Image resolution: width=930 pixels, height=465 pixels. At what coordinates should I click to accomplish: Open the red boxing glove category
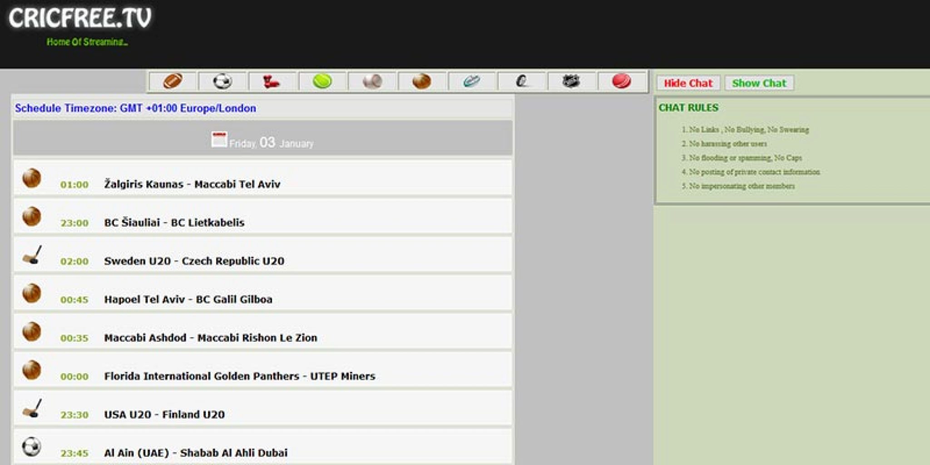pyautogui.click(x=272, y=82)
